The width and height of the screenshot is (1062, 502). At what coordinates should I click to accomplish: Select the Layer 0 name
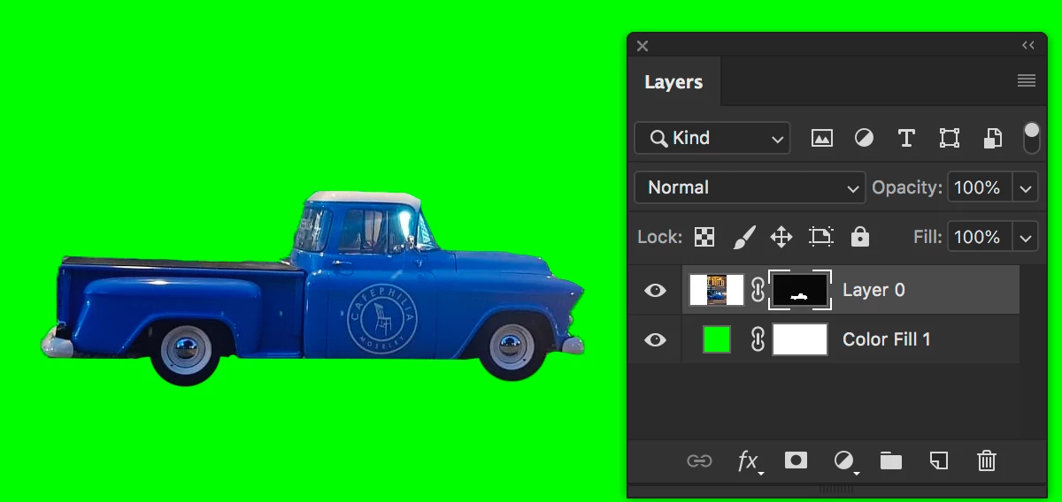[873, 290]
